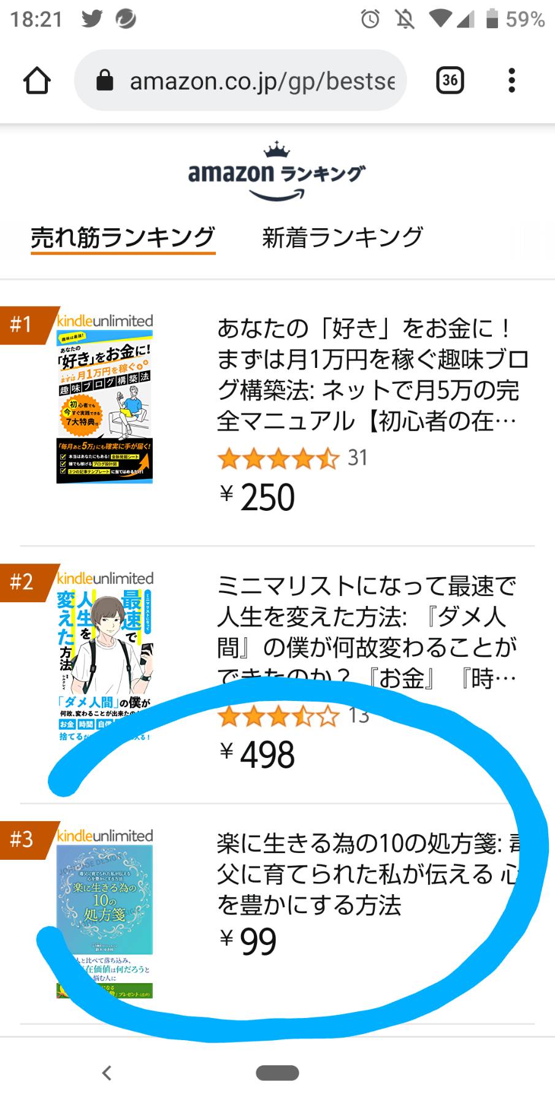Tap the amazon.co.jp URL address bar
The image size is (555, 1110).
click(240, 80)
